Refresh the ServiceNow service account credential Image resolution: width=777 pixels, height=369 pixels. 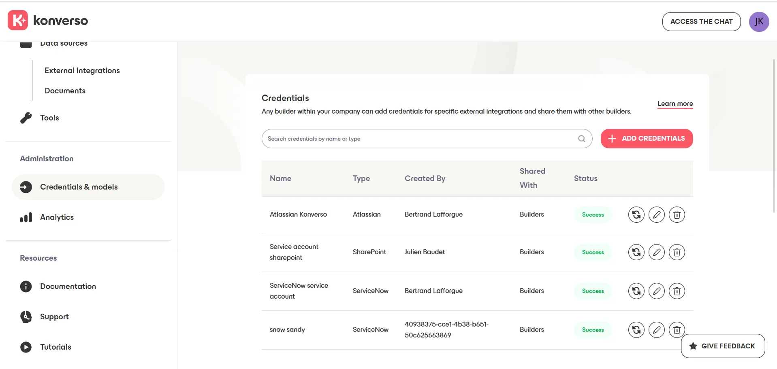[636, 291]
